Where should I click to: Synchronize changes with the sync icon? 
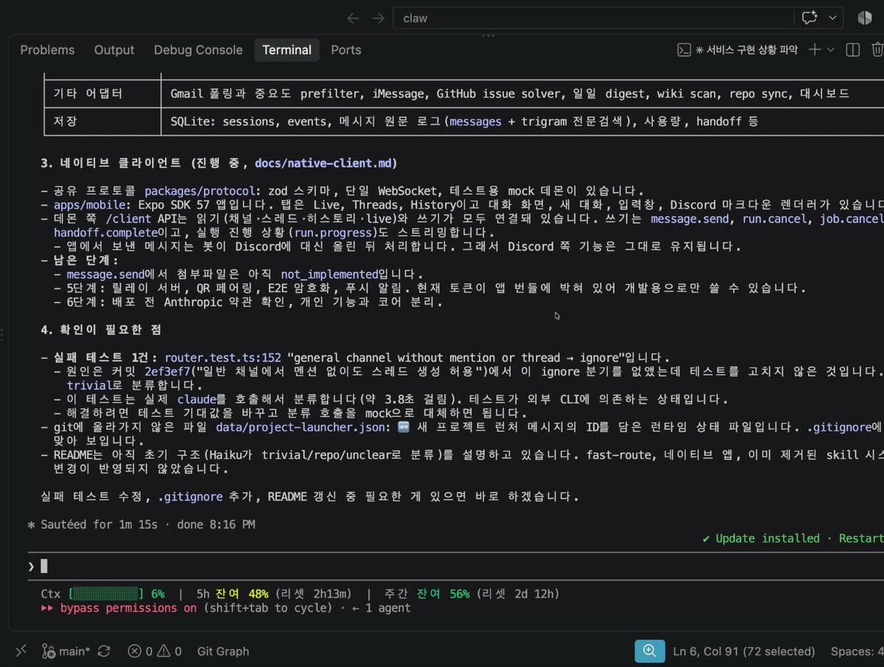(104, 652)
